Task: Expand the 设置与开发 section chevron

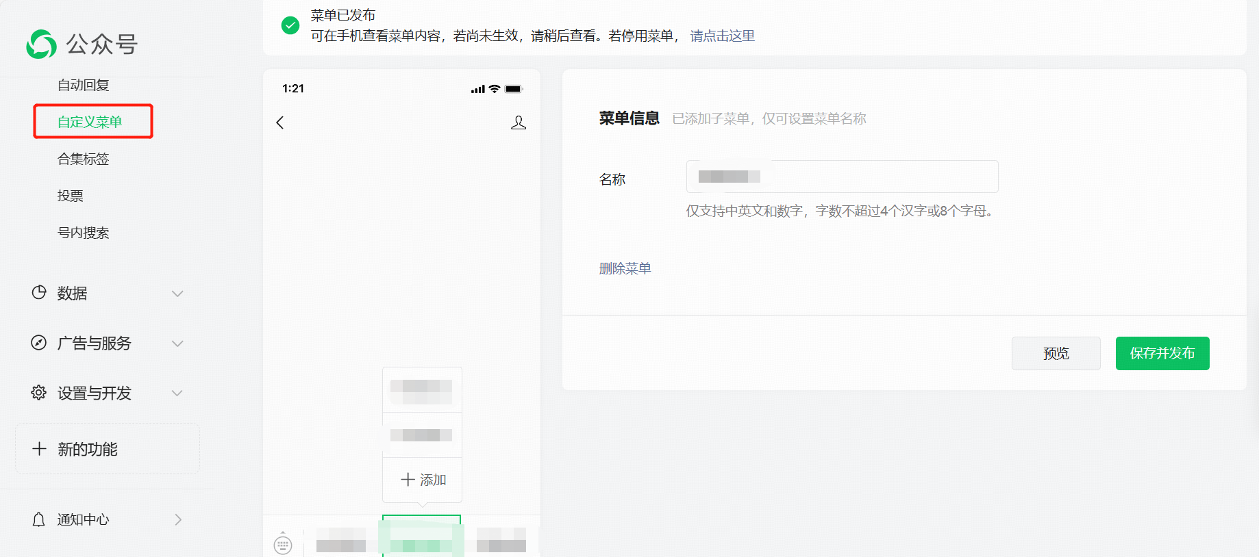Action: (x=177, y=393)
